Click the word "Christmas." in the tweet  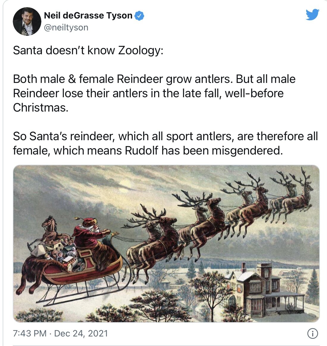click(41, 108)
